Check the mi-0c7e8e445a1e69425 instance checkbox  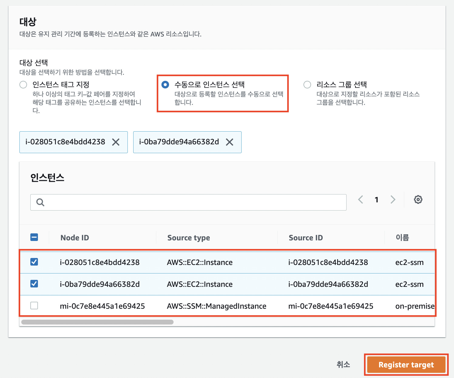[x=34, y=306]
